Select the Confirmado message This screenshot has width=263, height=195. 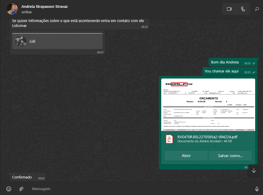[x=22, y=177]
